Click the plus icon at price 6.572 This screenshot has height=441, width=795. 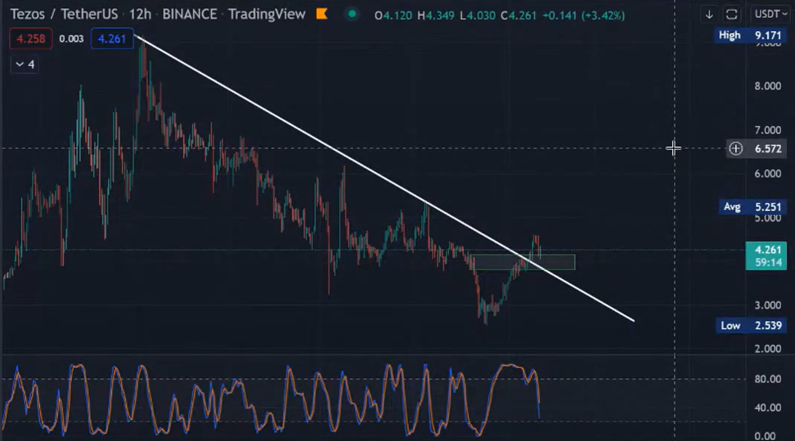point(736,149)
